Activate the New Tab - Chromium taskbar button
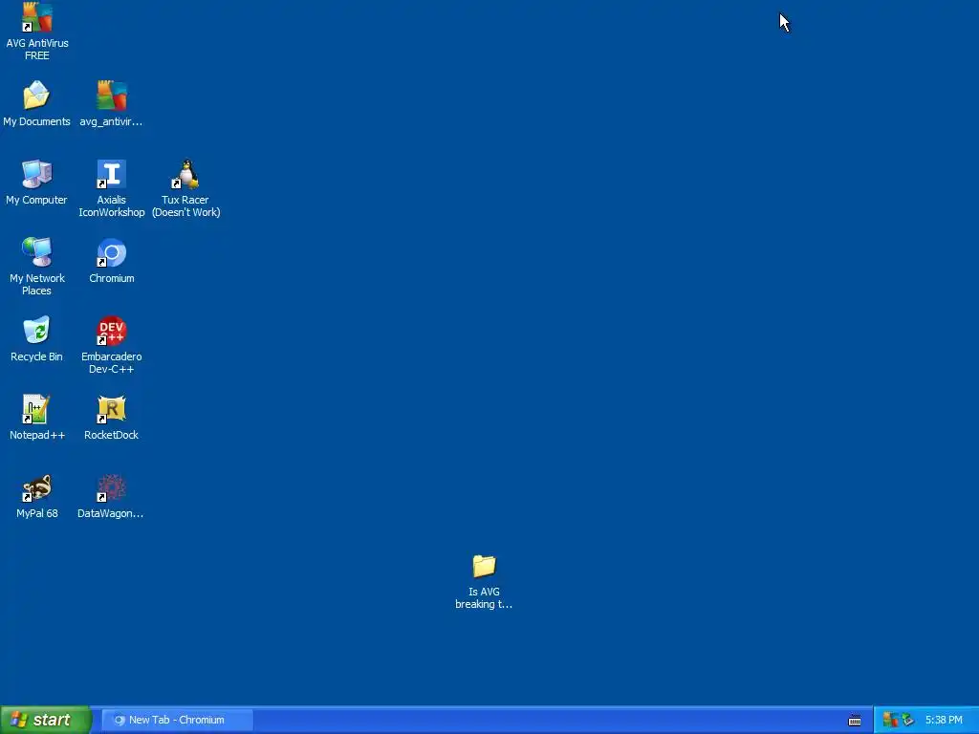979x734 pixels. [177, 720]
